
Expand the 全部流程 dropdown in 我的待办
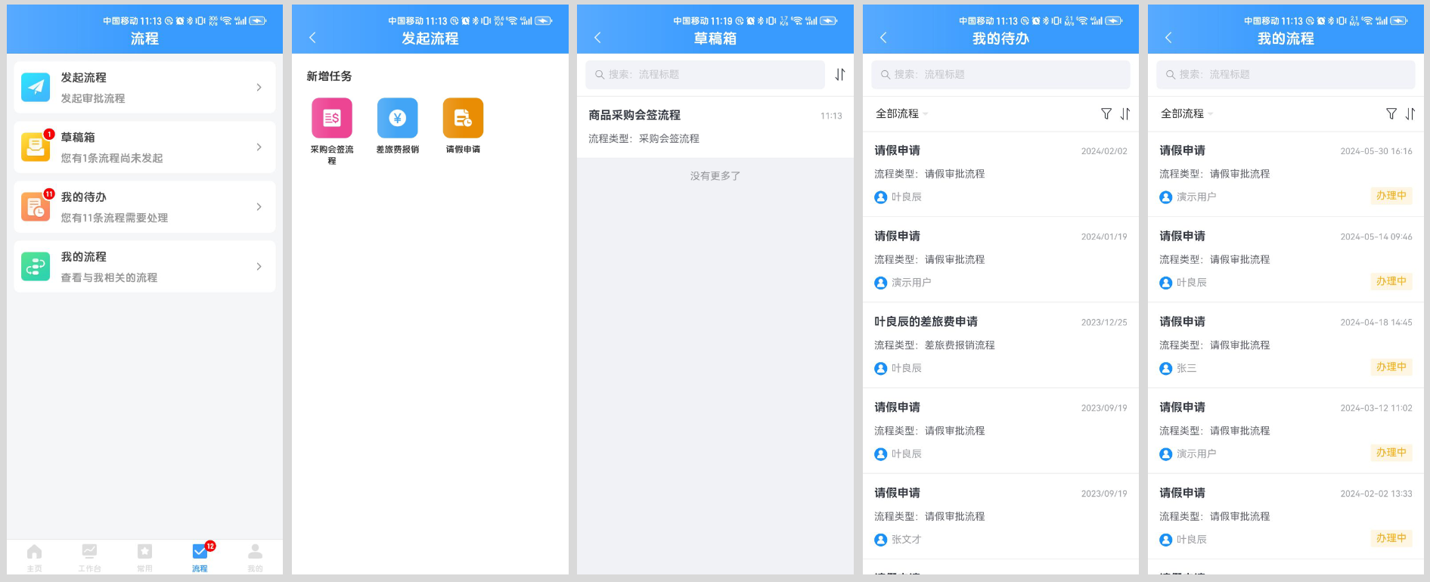click(901, 114)
